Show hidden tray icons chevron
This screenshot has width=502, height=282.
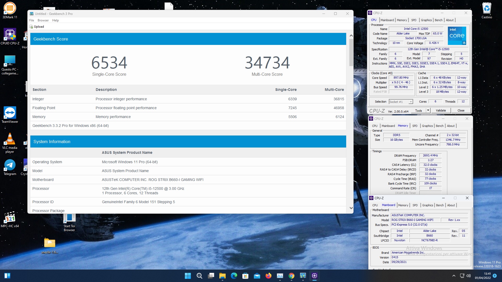pyautogui.click(x=454, y=276)
